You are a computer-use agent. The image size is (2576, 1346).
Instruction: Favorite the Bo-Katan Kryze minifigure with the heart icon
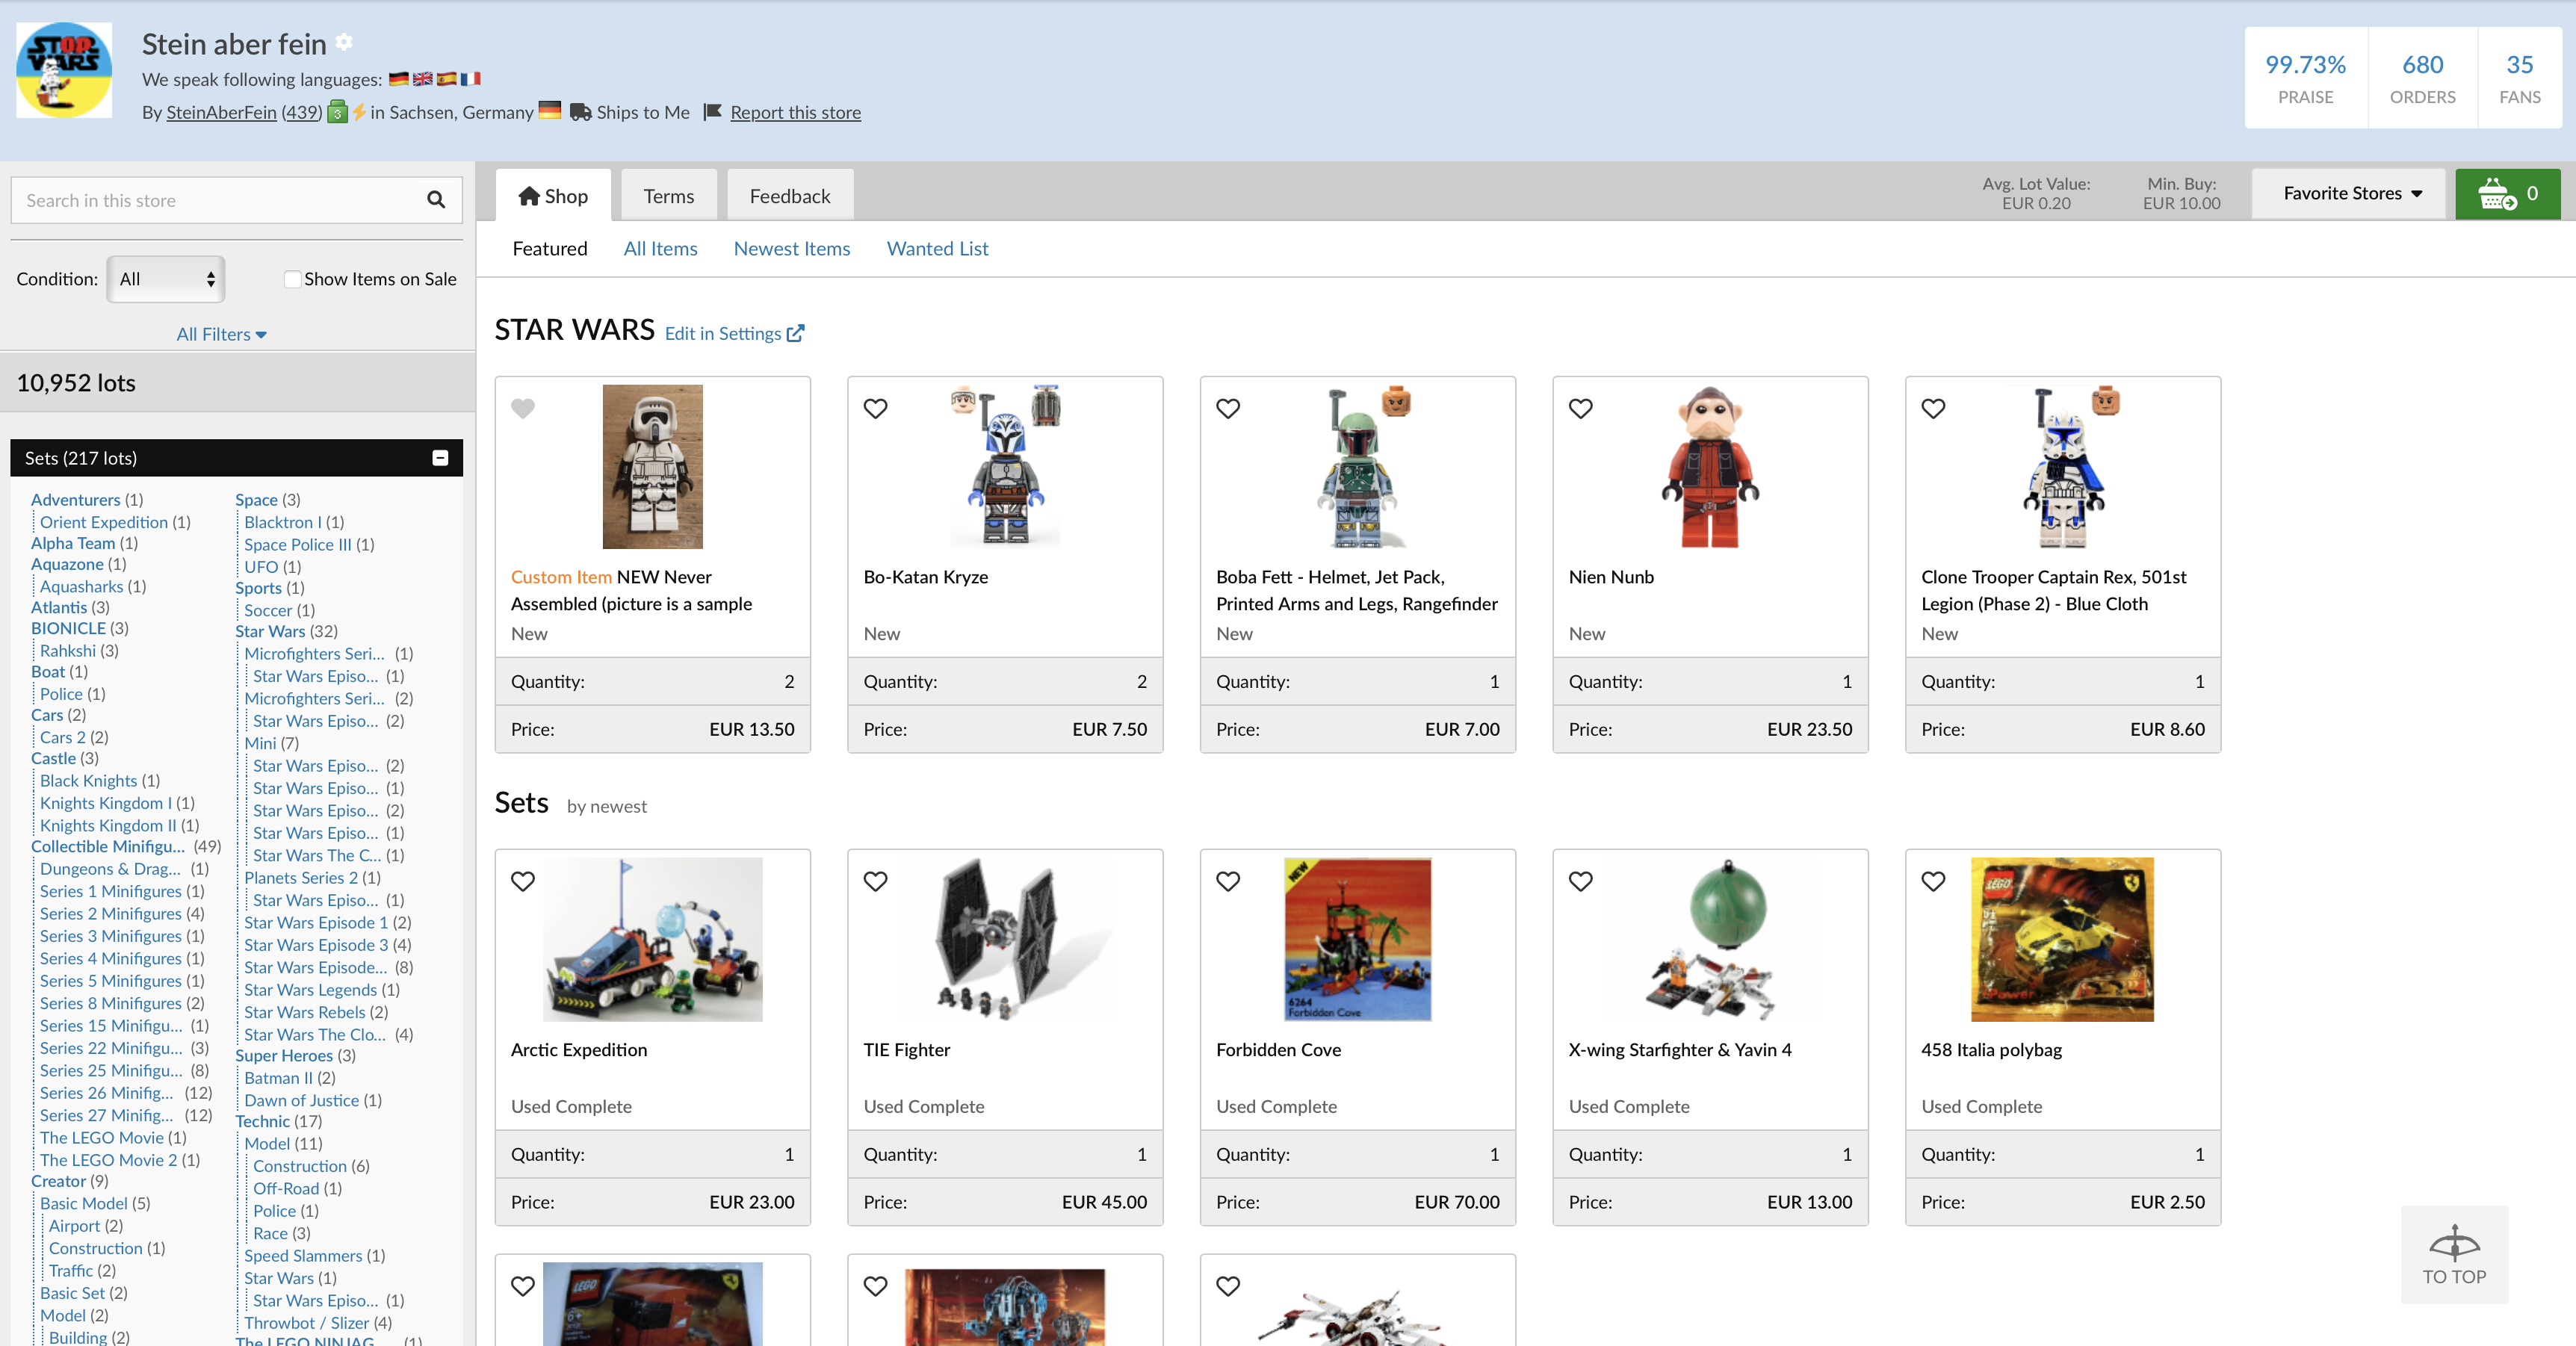click(875, 409)
